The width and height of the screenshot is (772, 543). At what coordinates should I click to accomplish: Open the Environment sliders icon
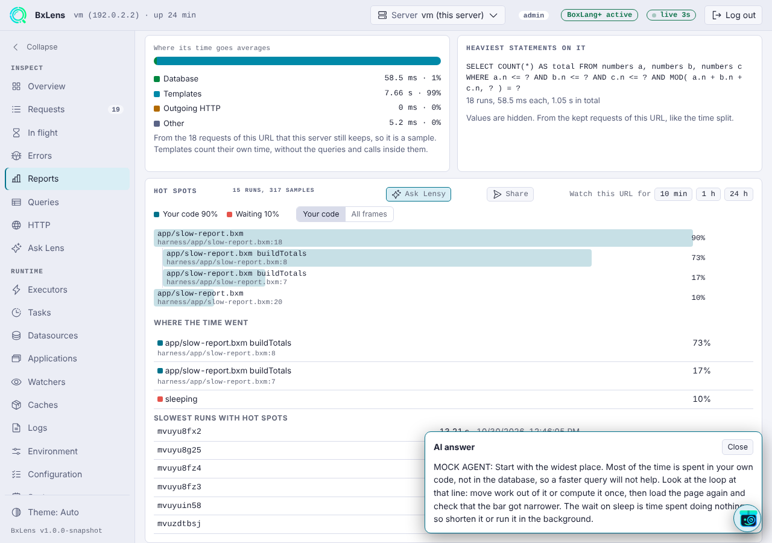(16, 451)
